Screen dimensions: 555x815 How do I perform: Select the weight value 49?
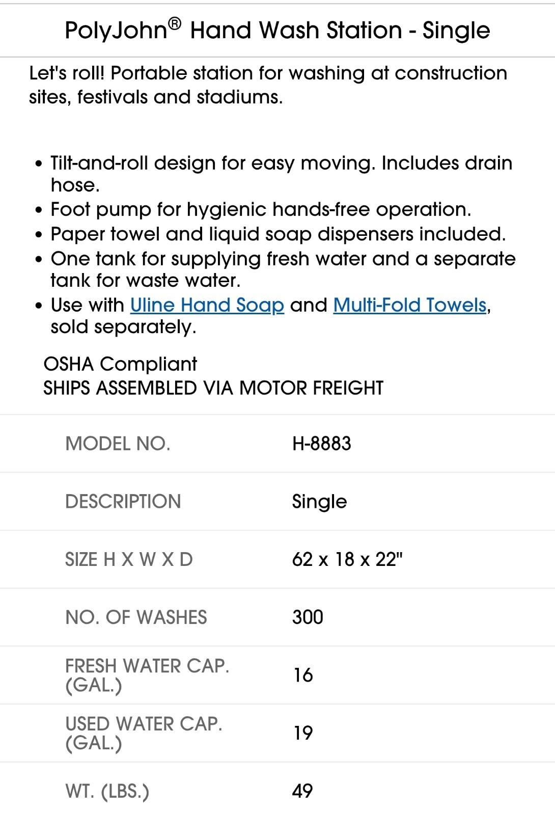point(302,791)
